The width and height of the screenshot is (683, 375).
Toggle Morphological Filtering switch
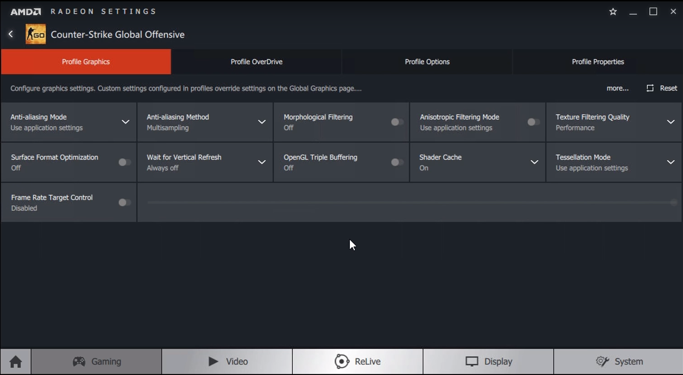click(397, 122)
